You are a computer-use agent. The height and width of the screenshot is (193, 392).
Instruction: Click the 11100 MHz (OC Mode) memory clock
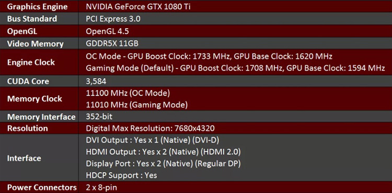coord(128,93)
